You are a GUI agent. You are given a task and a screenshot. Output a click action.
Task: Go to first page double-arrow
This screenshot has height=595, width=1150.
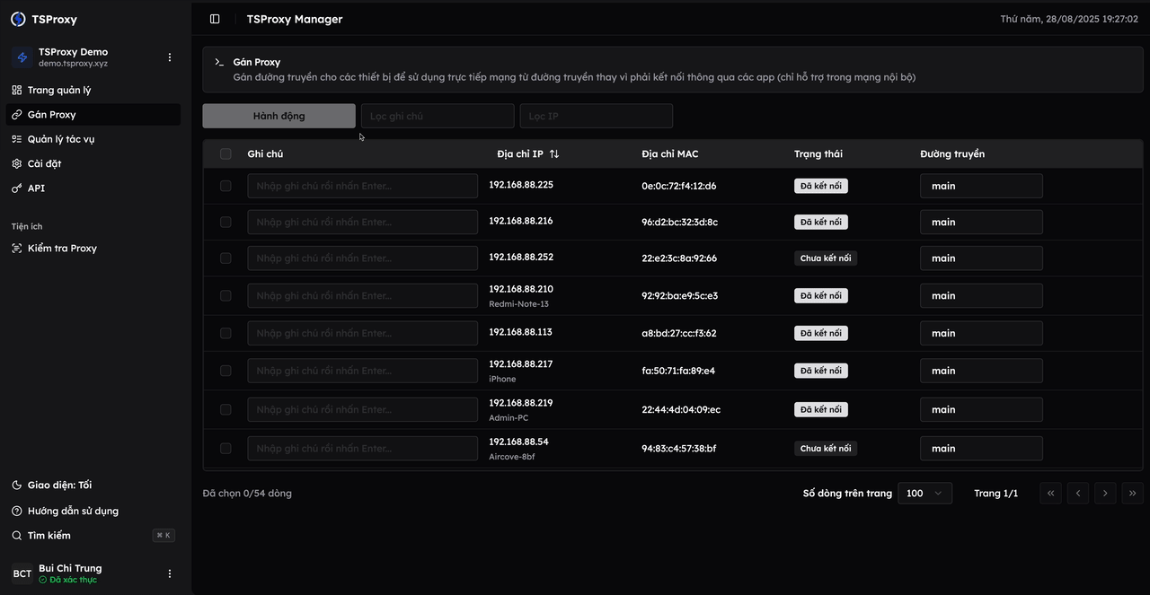(1050, 493)
